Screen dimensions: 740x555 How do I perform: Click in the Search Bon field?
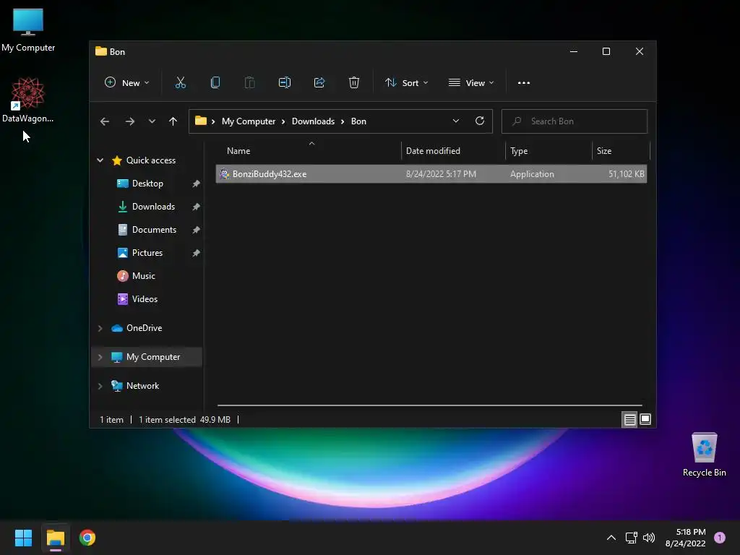point(575,121)
